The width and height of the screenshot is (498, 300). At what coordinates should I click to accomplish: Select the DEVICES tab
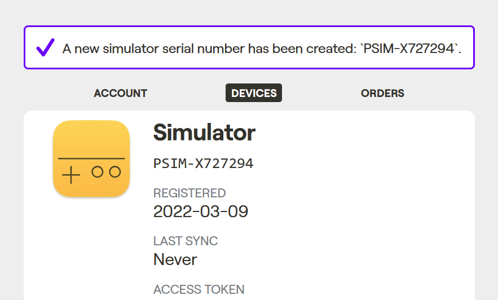254,92
